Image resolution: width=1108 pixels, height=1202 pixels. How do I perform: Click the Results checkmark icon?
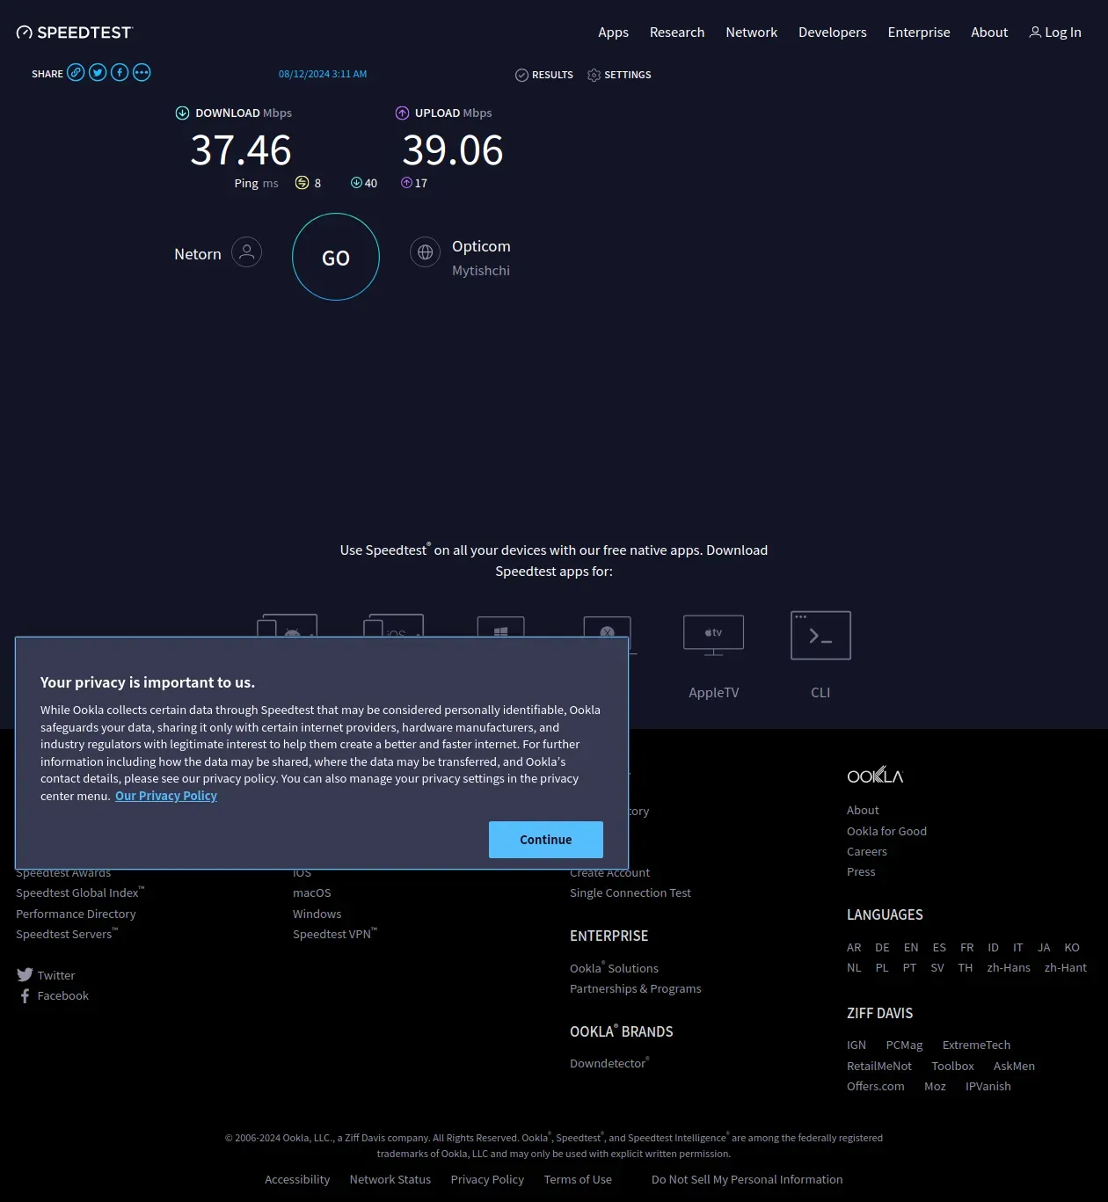(521, 75)
